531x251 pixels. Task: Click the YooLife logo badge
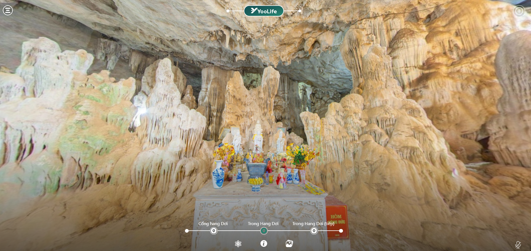(x=264, y=11)
